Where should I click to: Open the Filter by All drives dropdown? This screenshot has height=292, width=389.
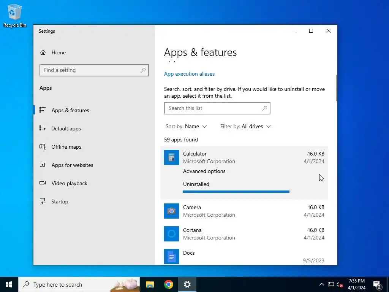pos(246,126)
